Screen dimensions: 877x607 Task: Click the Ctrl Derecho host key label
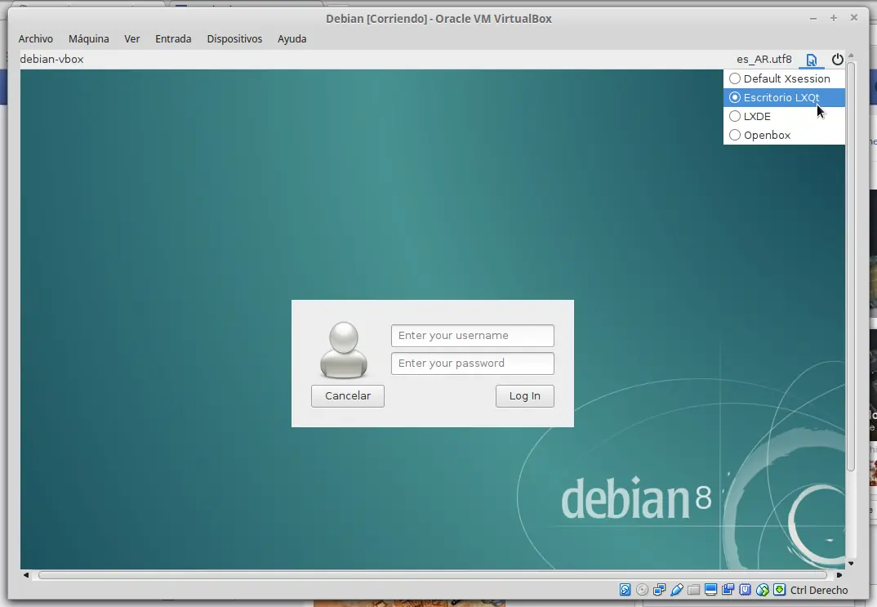(819, 590)
